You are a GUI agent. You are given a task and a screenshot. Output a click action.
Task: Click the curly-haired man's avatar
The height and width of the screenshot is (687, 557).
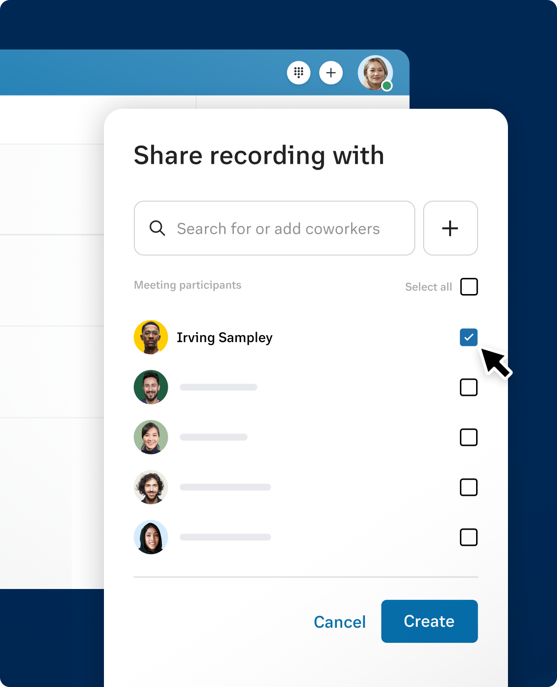tap(151, 487)
